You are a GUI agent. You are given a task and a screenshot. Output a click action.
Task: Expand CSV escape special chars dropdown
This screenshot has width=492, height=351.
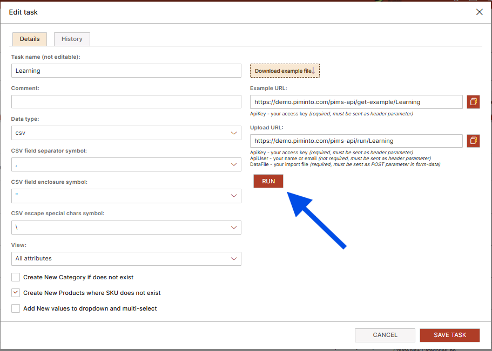(x=126, y=228)
